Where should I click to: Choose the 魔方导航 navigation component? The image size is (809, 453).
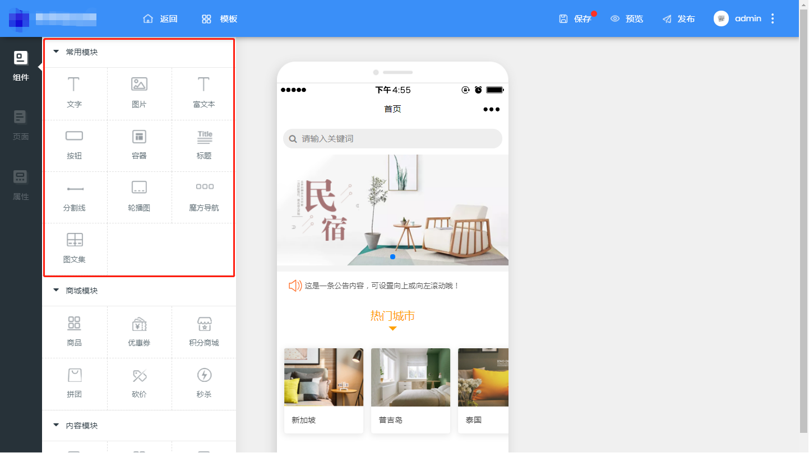pyautogui.click(x=204, y=197)
